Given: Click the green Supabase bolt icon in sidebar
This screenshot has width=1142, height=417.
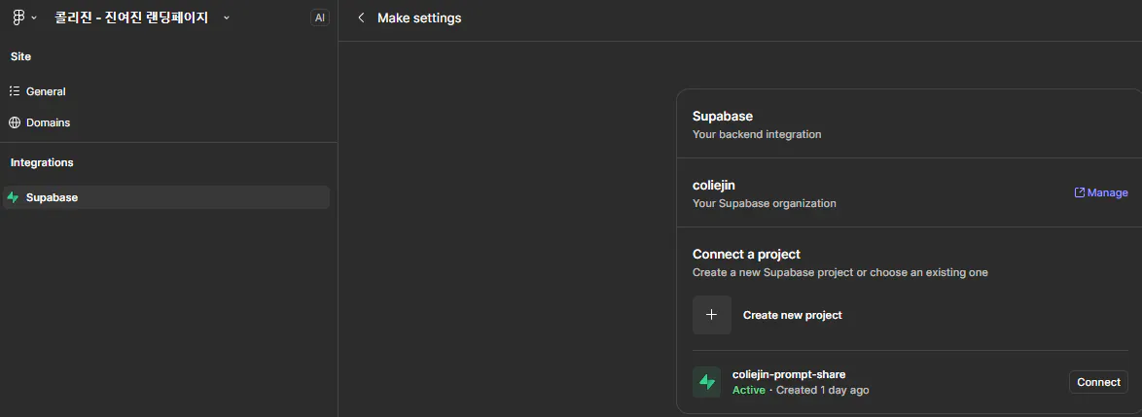Looking at the screenshot, I should 13,197.
